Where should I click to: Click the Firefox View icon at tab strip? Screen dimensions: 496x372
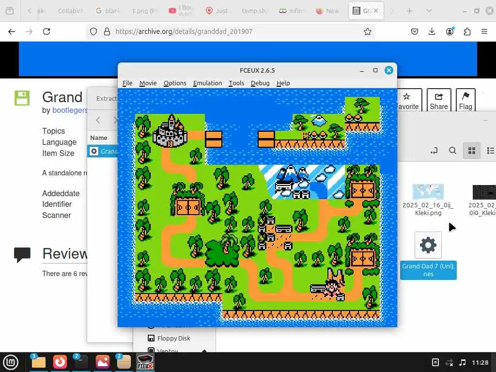click(x=10, y=11)
